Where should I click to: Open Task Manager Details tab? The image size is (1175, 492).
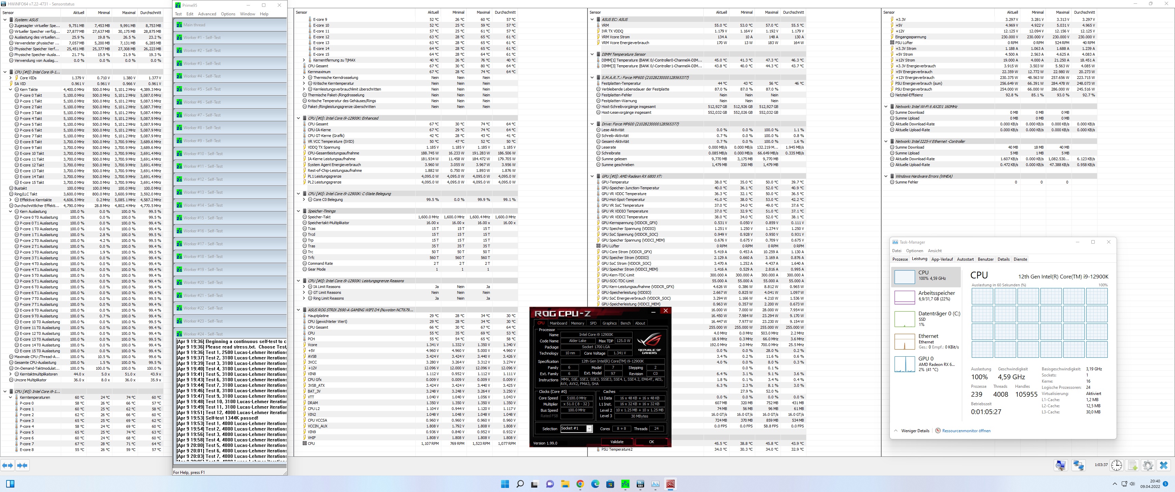(x=1004, y=259)
